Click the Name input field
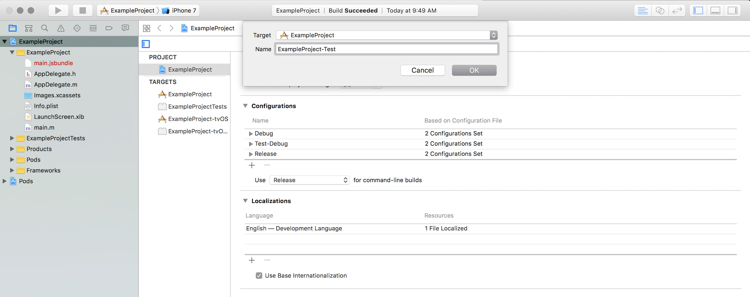Viewport: 750px width, 297px height. coord(387,49)
